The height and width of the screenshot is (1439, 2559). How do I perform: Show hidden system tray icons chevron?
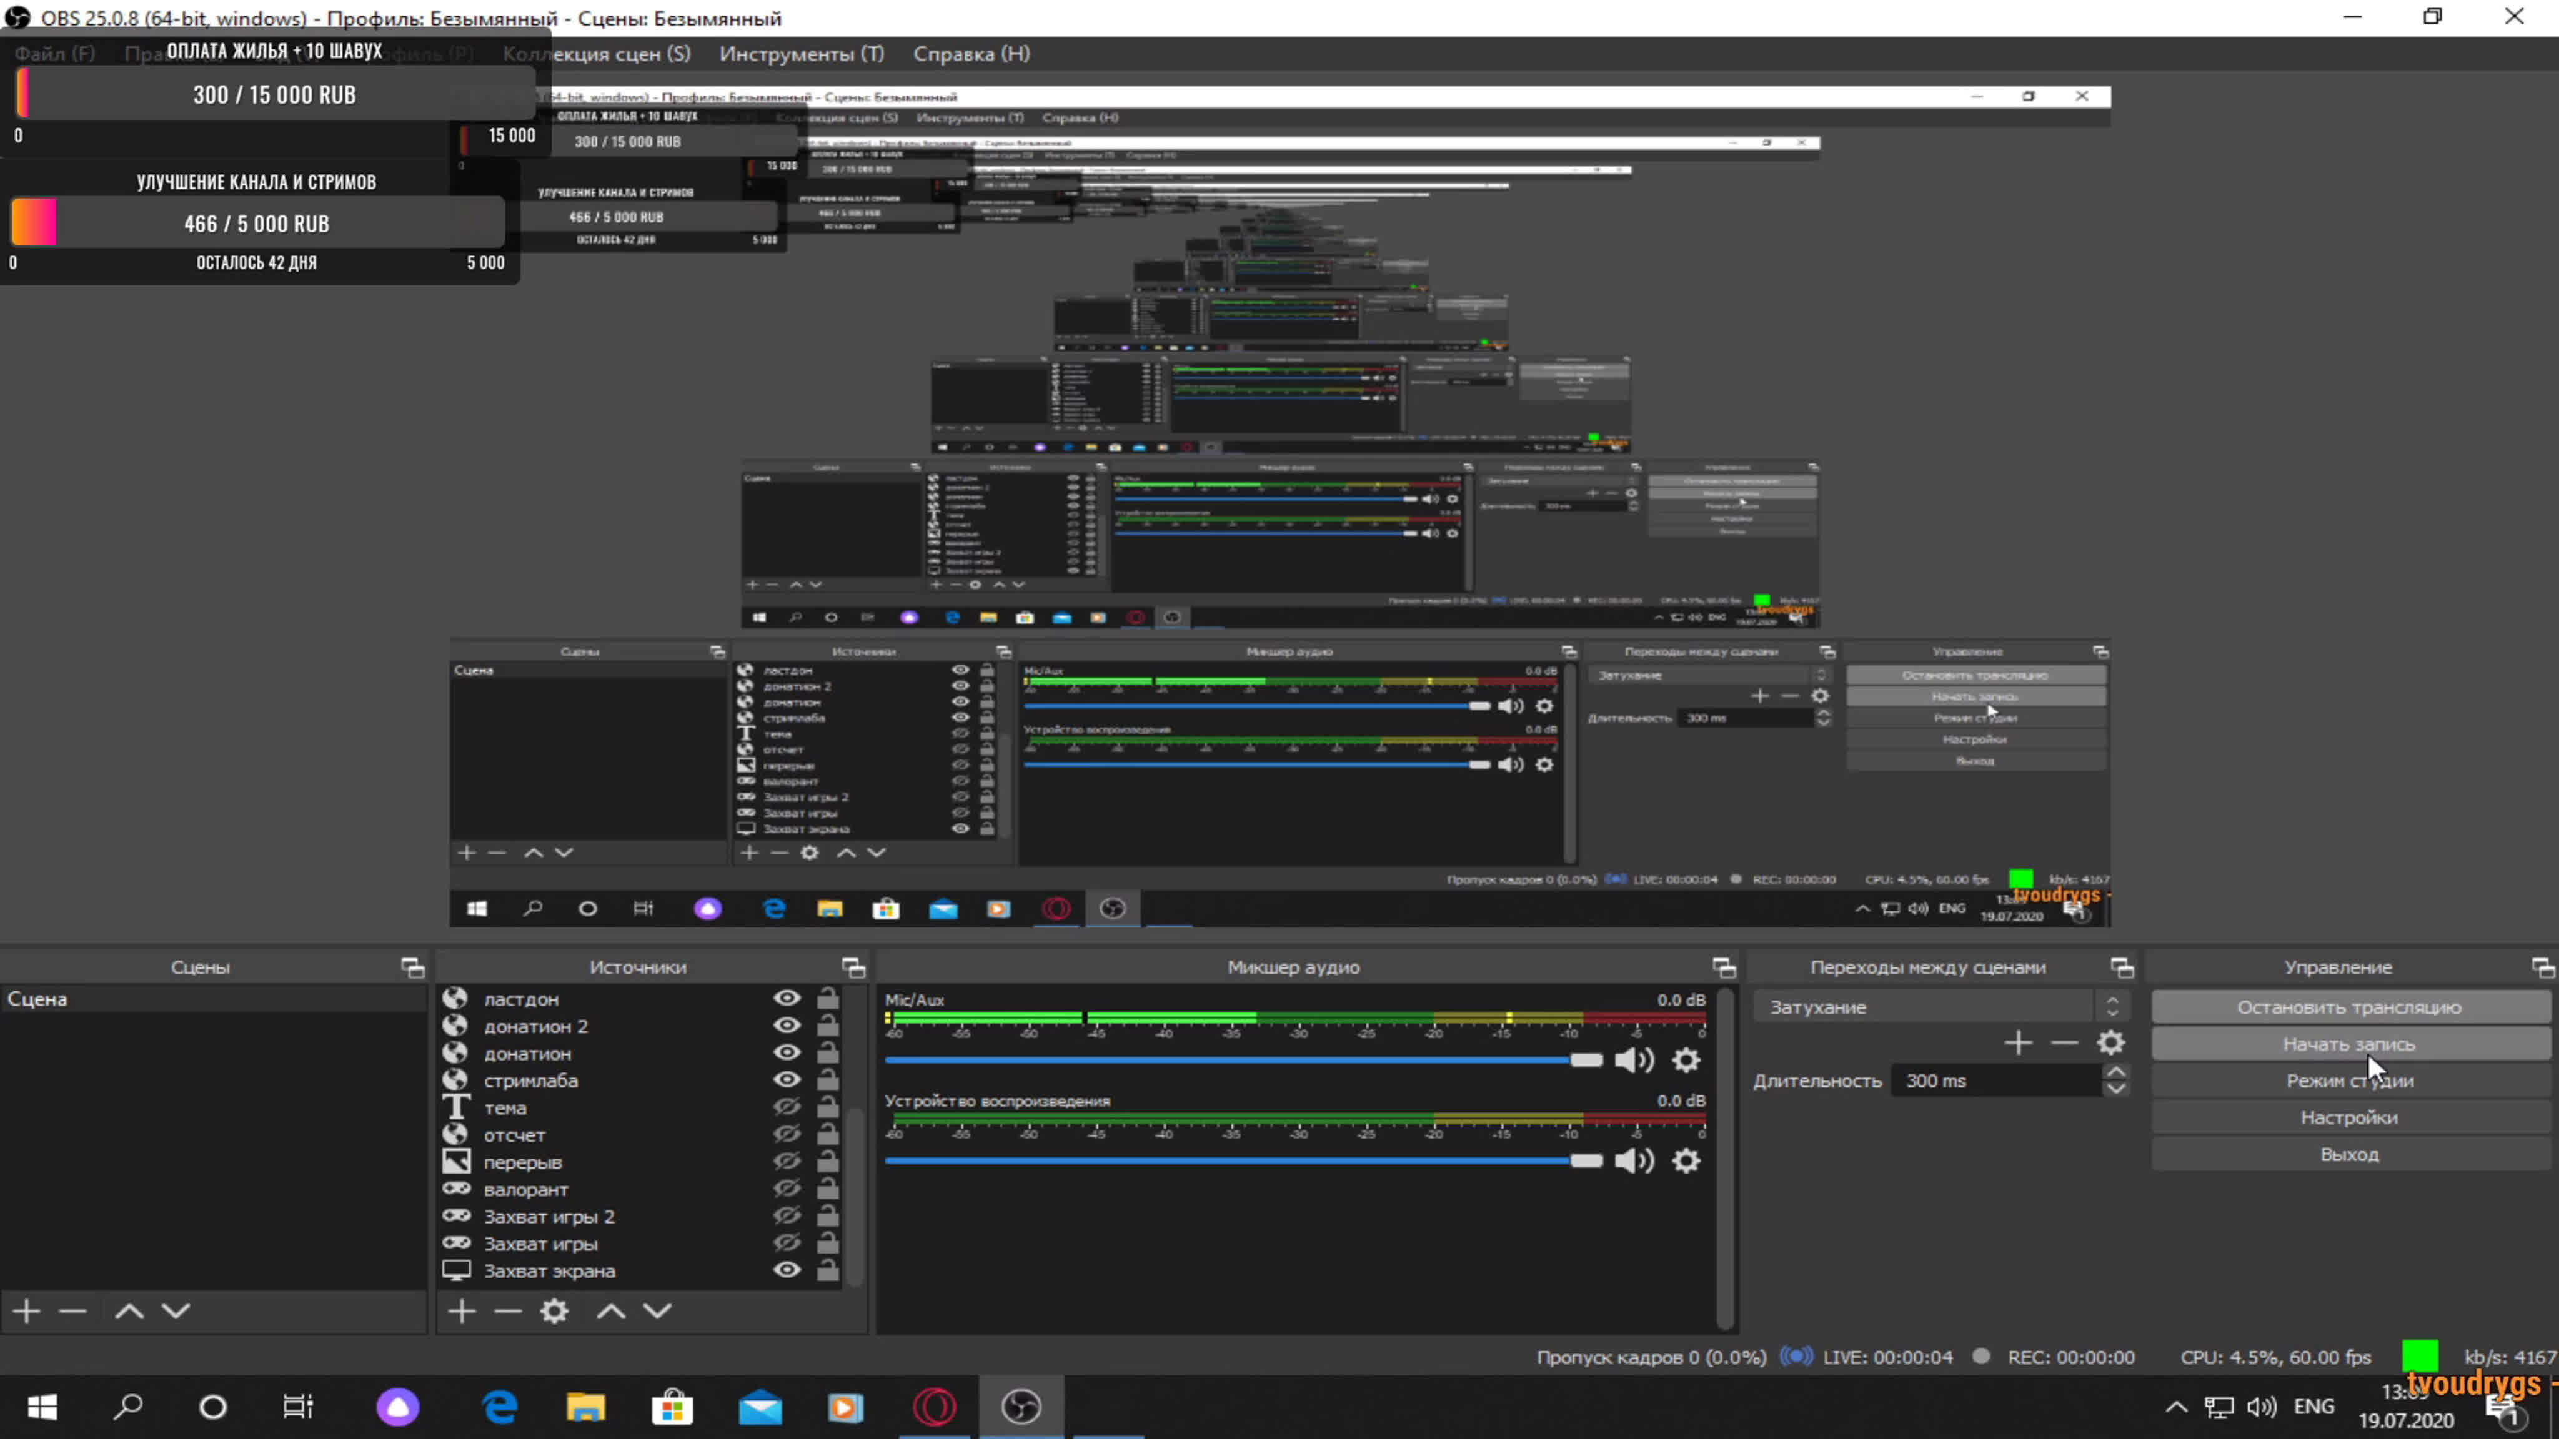pos(2175,1407)
